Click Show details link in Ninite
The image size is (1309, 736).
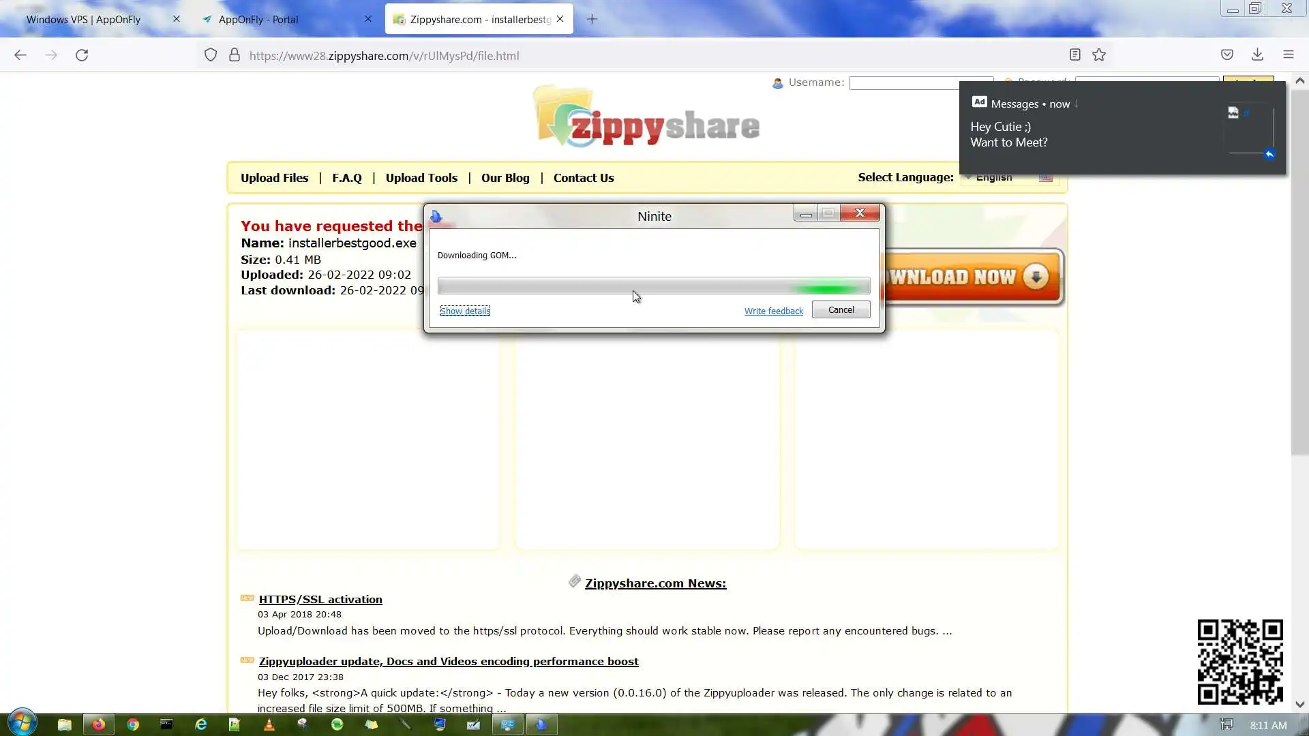tap(465, 311)
